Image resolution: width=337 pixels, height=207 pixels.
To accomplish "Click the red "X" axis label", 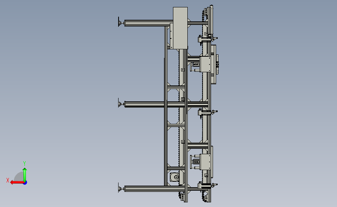I will click(8, 180).
